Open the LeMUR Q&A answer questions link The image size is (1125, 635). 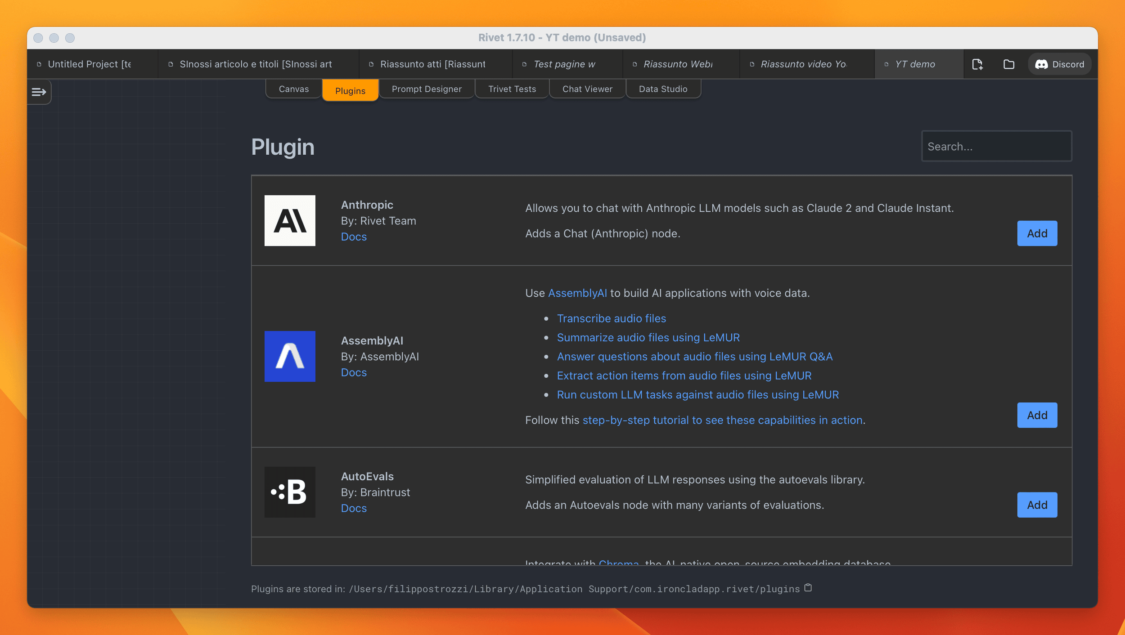pyautogui.click(x=694, y=357)
